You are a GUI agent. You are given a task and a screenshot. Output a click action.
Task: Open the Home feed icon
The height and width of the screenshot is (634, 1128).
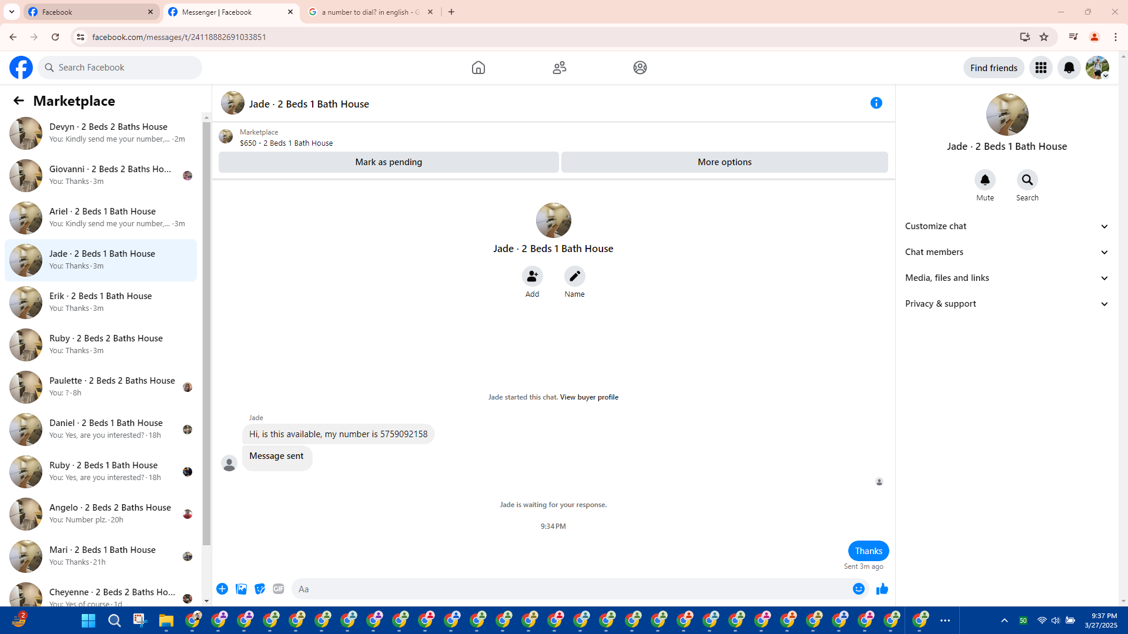478,68
